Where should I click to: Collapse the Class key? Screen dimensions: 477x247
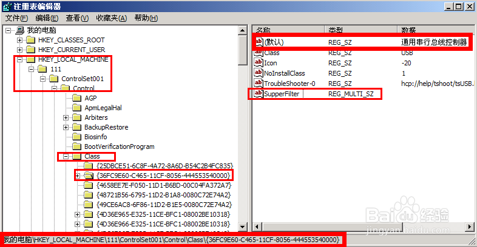click(x=66, y=157)
